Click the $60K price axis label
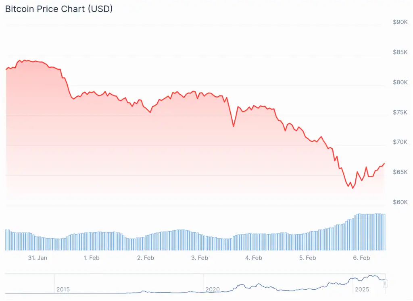This screenshot has width=413, height=301. pos(400,202)
